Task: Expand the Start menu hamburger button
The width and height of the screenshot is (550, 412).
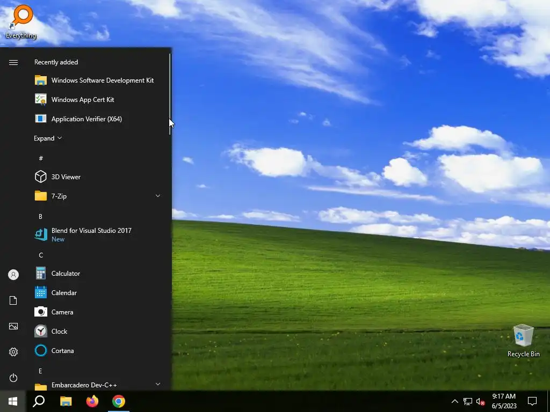Action: tap(13, 62)
